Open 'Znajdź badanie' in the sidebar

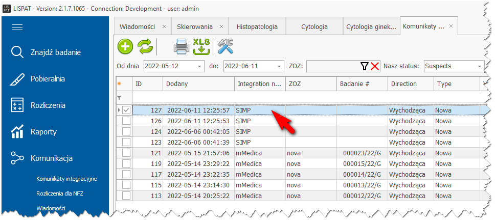click(x=55, y=52)
